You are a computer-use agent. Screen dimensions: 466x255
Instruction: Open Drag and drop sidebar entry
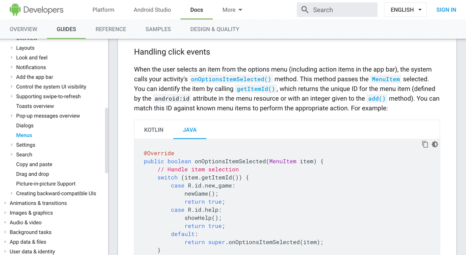(x=33, y=174)
